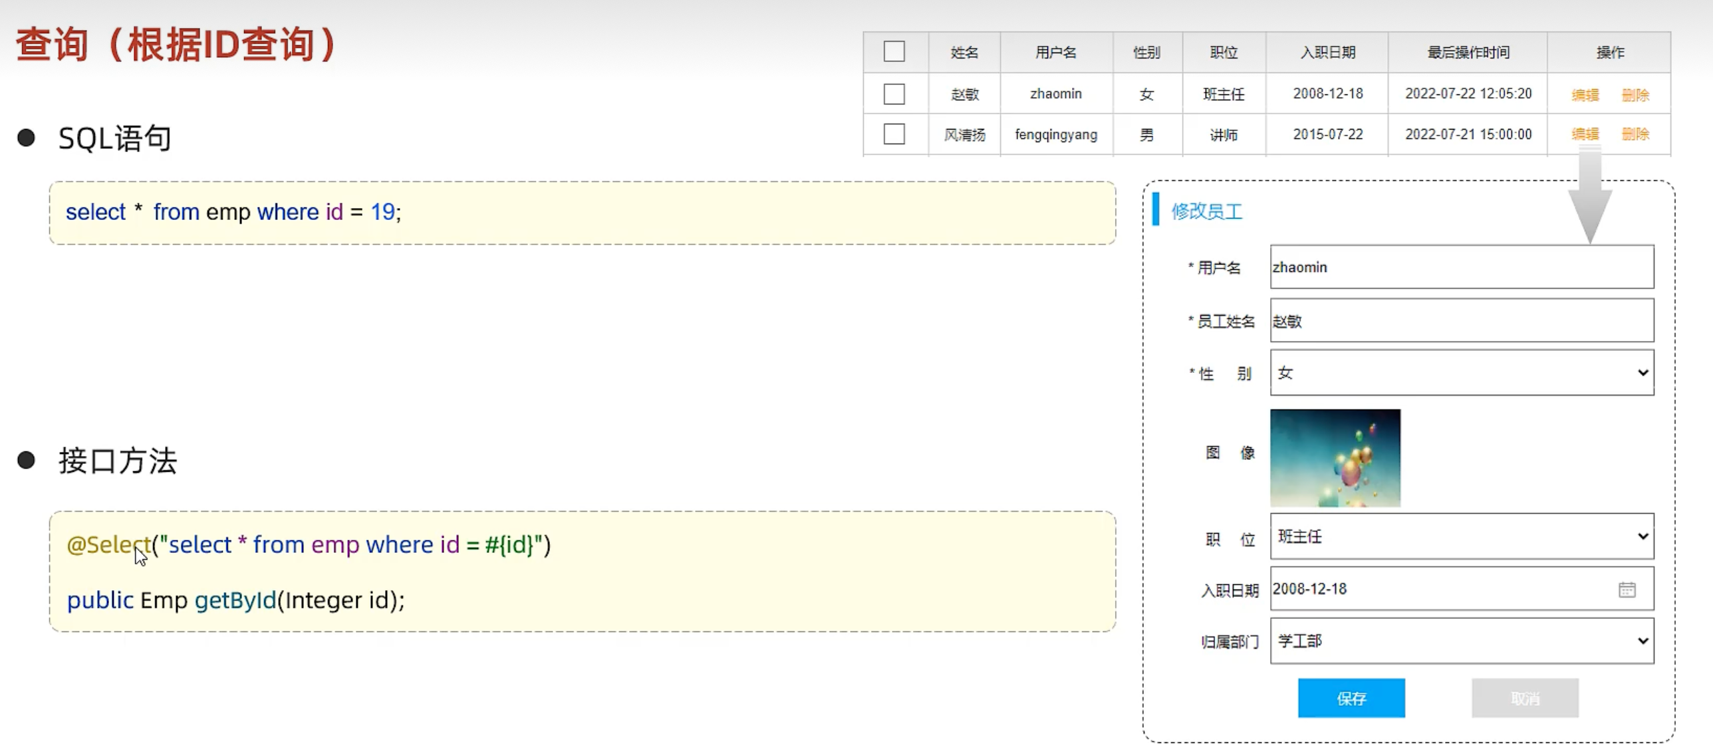Open the gender dropdown showing 女

(1461, 373)
